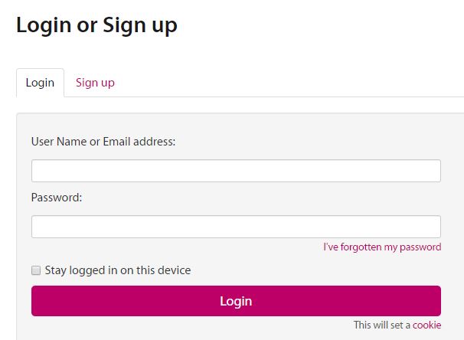
Task: Enable the Stay logged in checkbox
Action: tap(36, 270)
